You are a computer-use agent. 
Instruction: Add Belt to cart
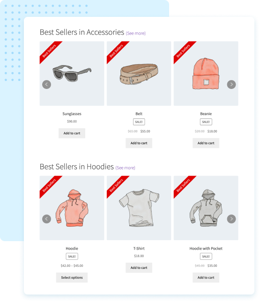(x=139, y=143)
